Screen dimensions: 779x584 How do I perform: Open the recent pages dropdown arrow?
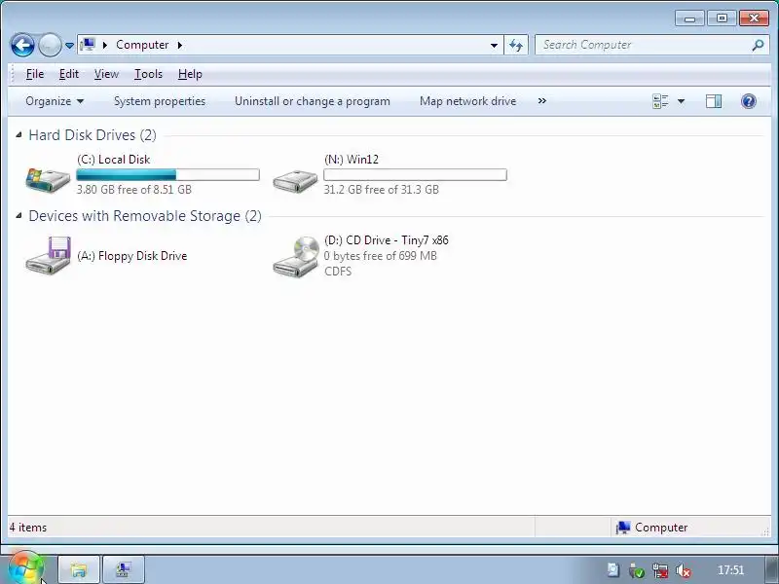pos(69,46)
